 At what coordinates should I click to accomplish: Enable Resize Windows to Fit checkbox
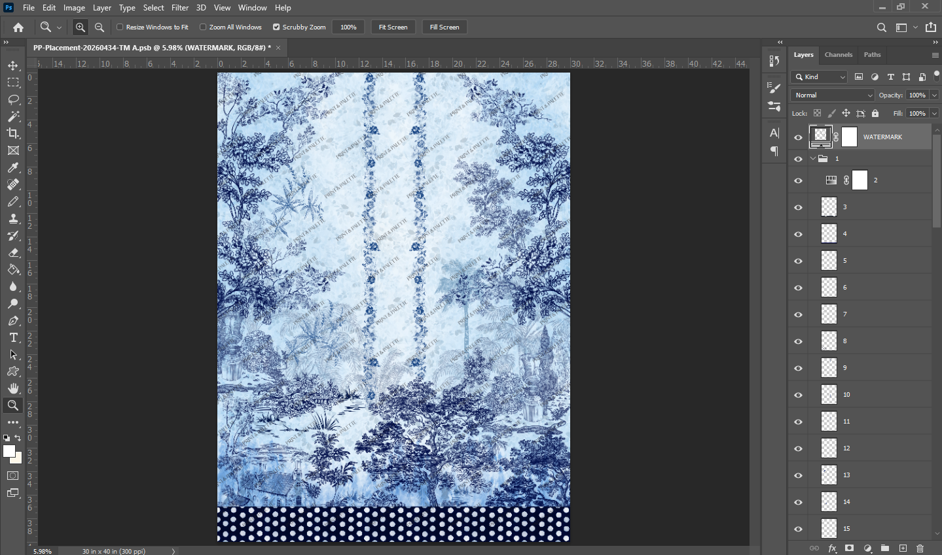[x=120, y=27]
